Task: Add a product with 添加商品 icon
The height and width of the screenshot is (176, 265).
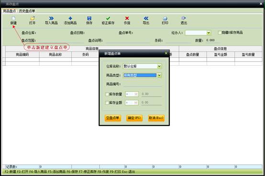Action: (70, 18)
